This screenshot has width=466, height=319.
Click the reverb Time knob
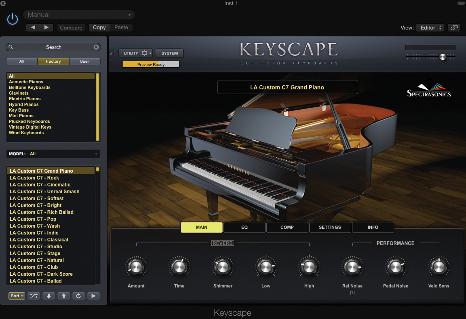coord(179,267)
